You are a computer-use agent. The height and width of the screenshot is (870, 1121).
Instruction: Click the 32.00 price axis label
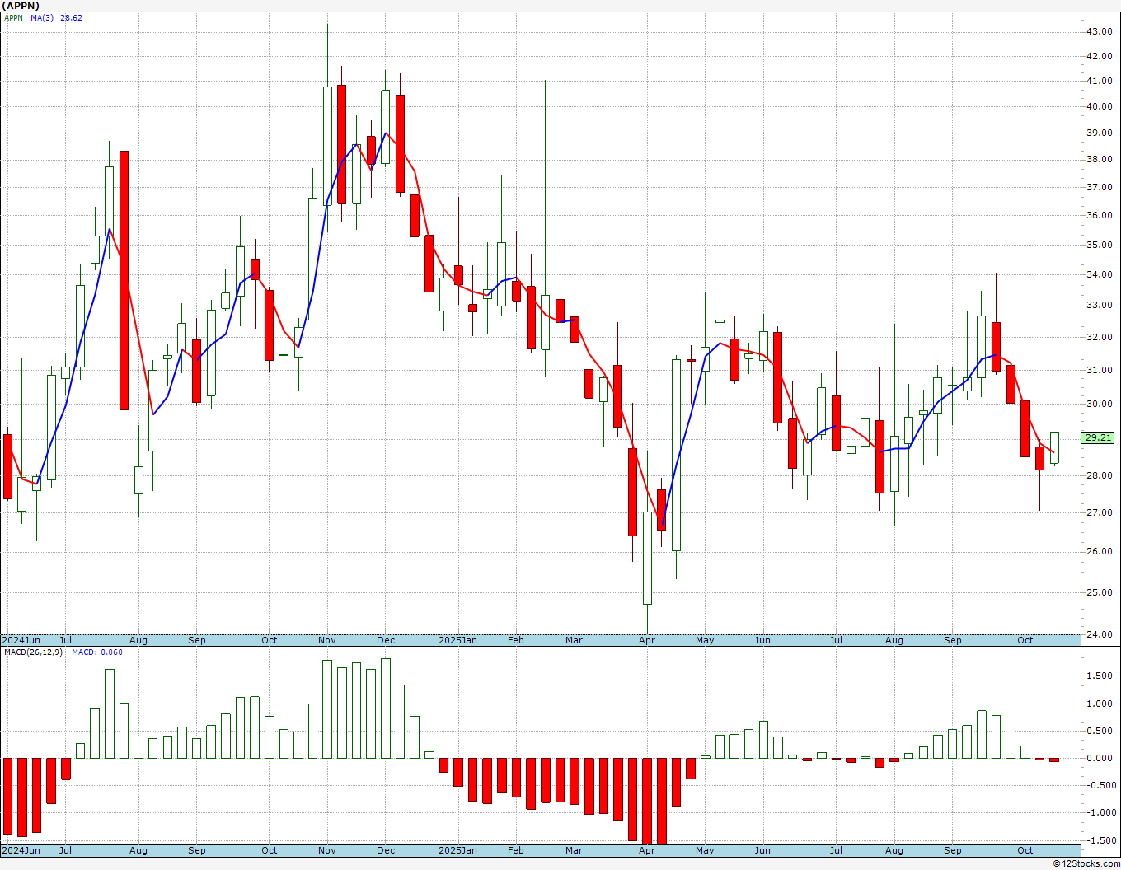(x=1099, y=337)
